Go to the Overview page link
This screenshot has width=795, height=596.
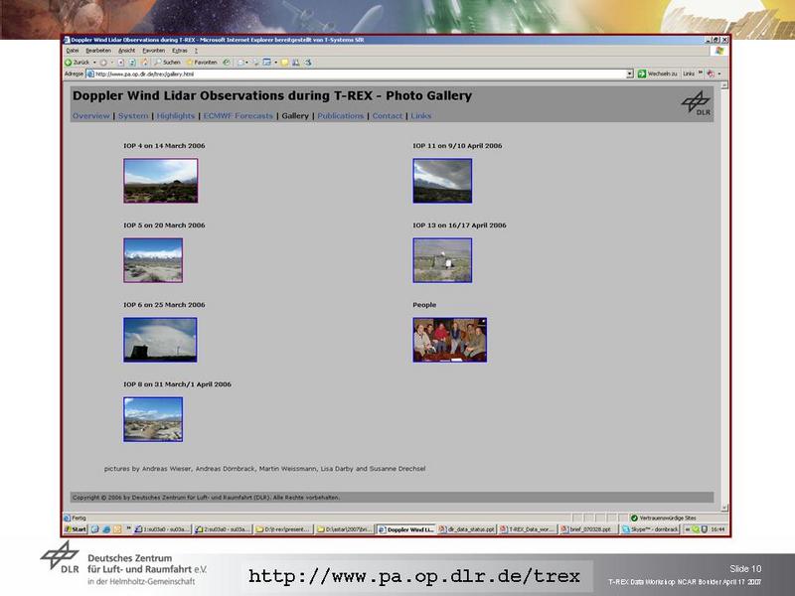point(91,116)
